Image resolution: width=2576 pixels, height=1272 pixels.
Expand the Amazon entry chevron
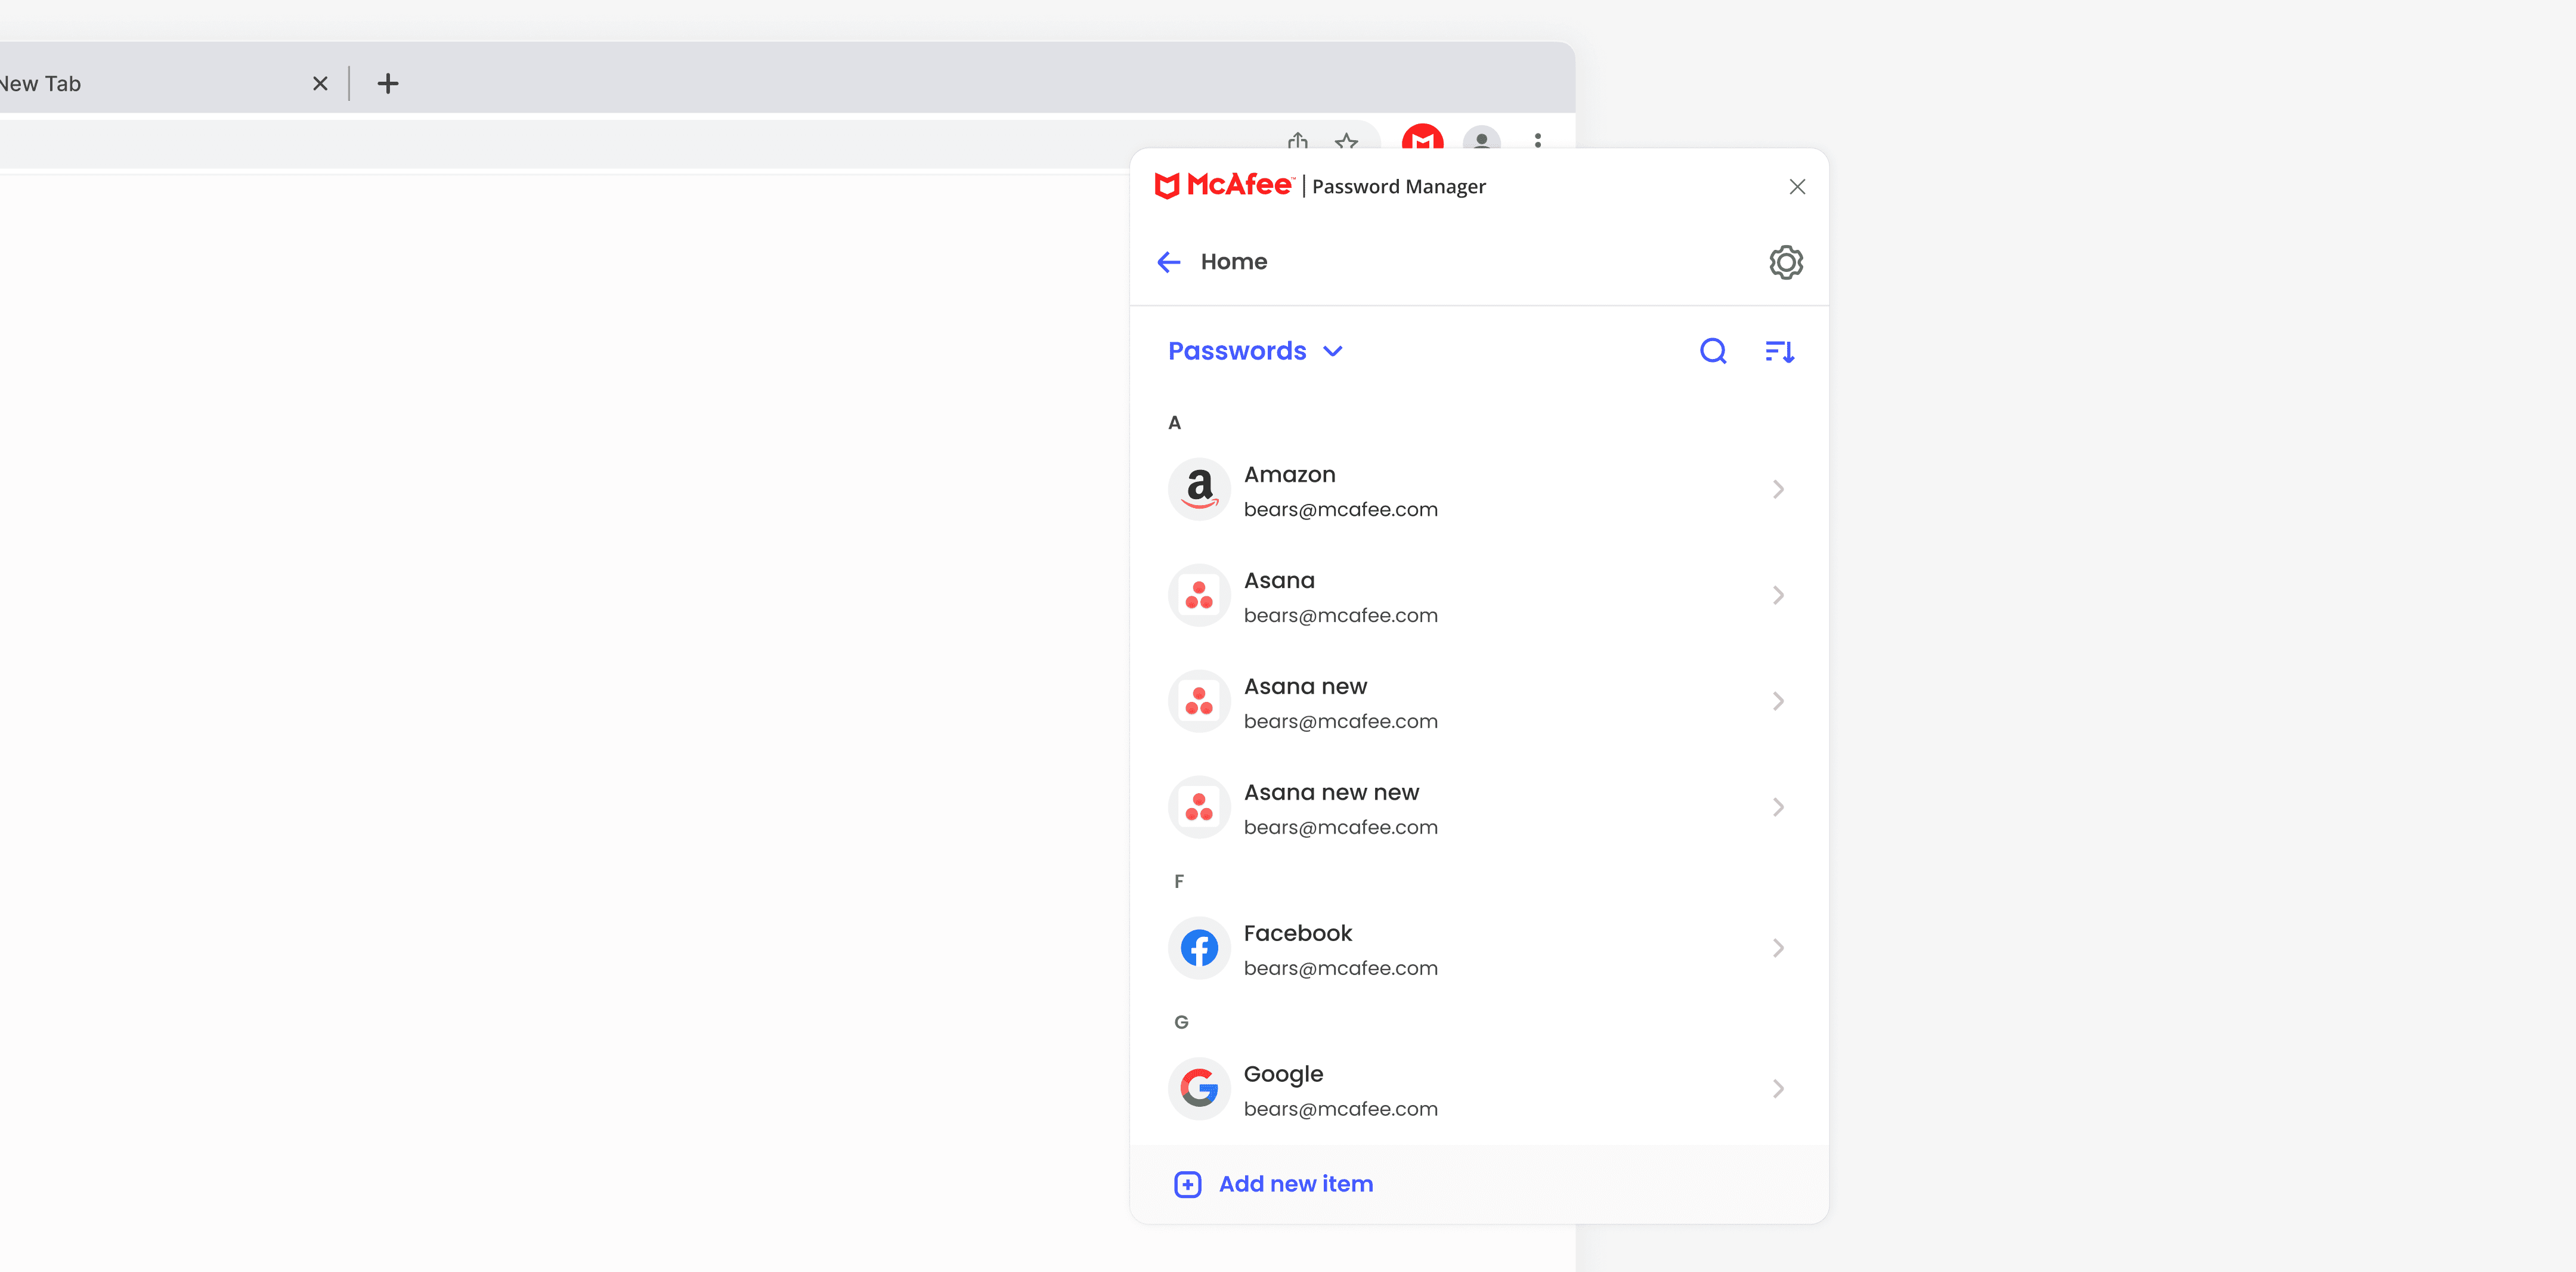1778,490
